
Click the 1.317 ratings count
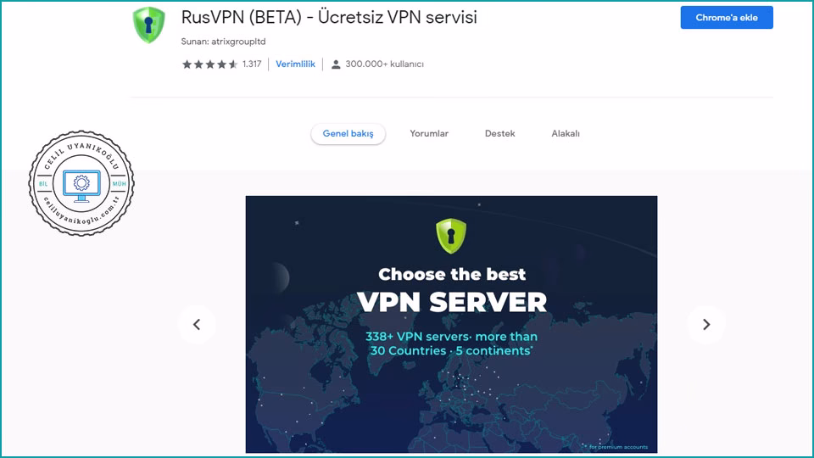(x=252, y=64)
